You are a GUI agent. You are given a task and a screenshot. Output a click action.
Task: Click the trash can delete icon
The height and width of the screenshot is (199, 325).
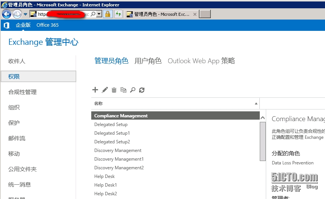[x=114, y=90]
